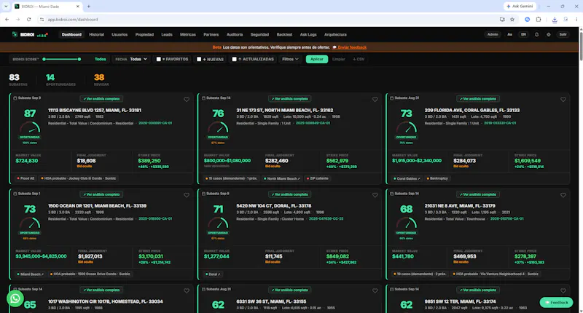Open the Métricas tab
Image resolution: width=583 pixels, height=313 pixels.
pos(188,34)
